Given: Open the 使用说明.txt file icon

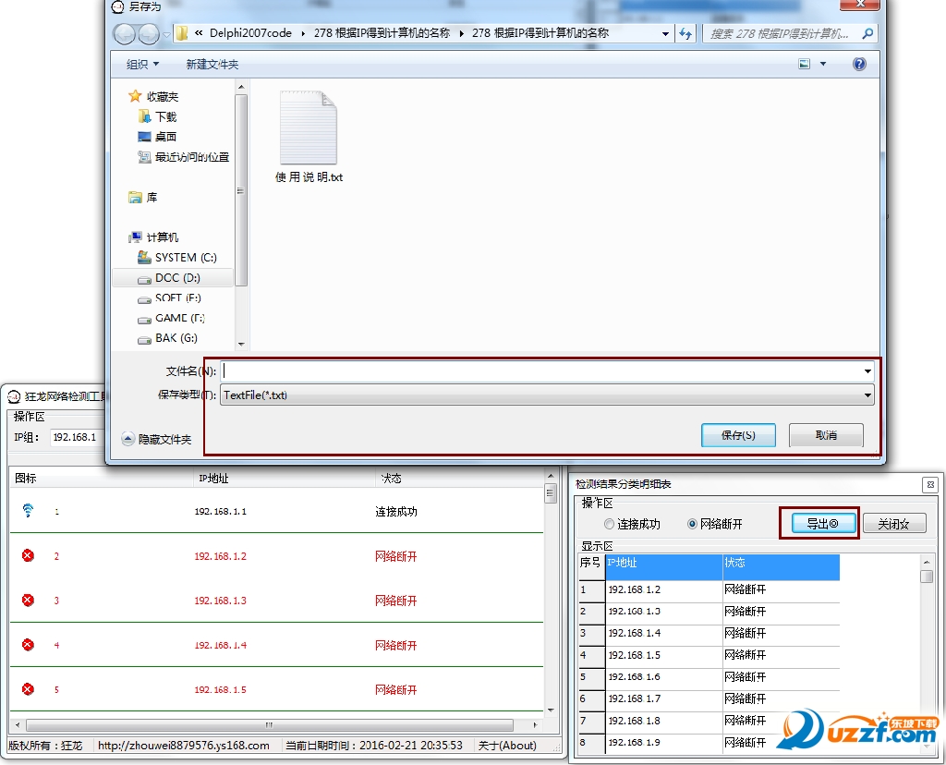Looking at the screenshot, I should click(309, 129).
